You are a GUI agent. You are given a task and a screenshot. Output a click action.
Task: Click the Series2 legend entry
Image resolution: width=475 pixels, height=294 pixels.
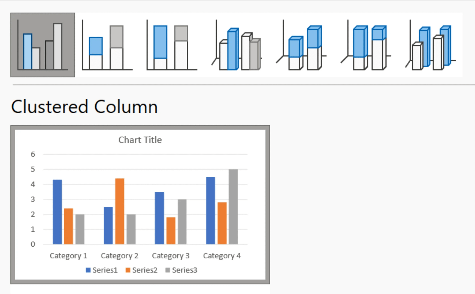tap(145, 270)
